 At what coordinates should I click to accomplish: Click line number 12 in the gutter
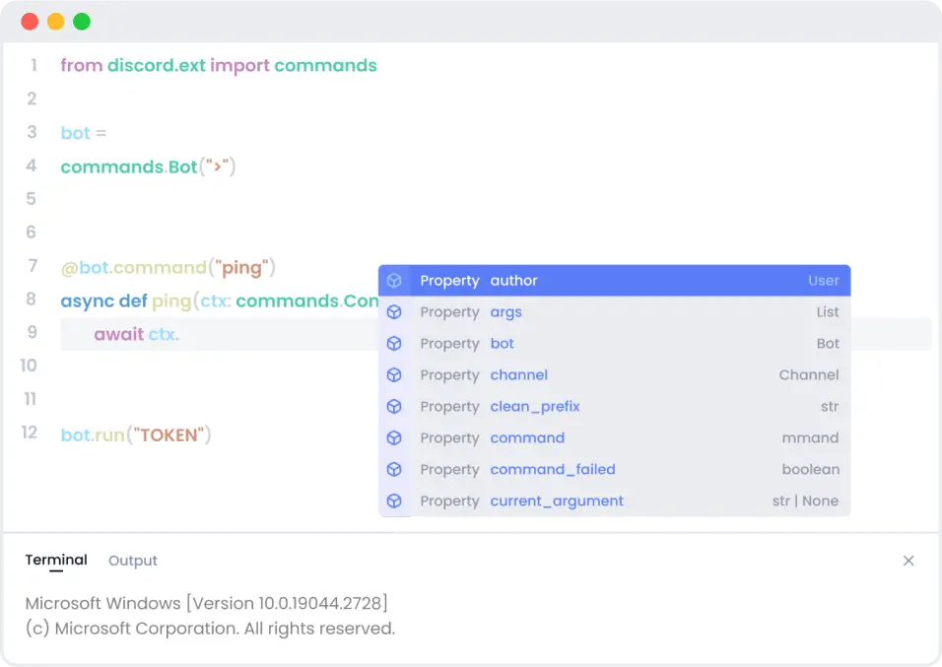pos(30,433)
